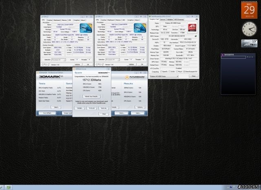Click the Intel Core 2 logo in right CPU-Z window
Viewport: 261px width, 190px height.
point(140,28)
